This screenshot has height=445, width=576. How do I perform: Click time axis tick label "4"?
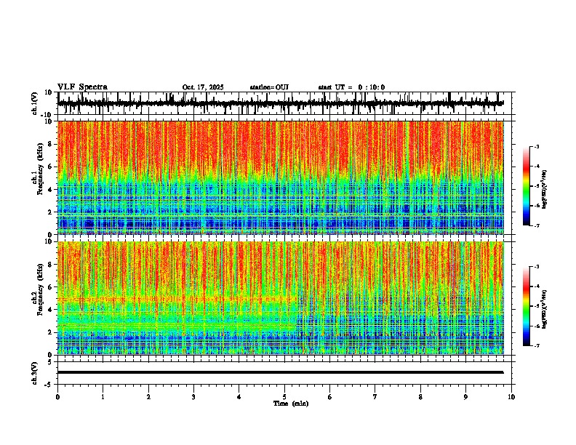[x=239, y=397]
